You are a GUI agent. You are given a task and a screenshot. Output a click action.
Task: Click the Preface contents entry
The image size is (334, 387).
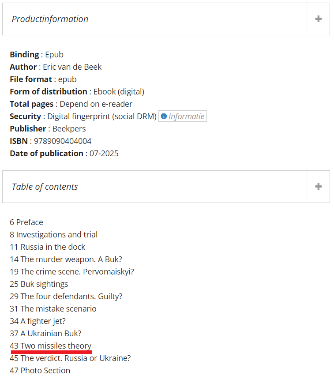[26, 222]
